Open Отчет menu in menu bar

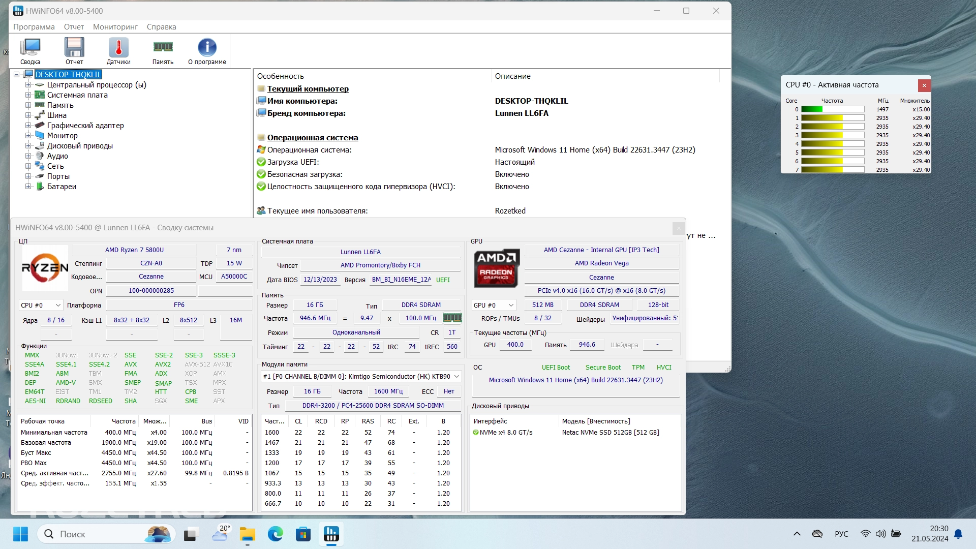(x=74, y=26)
